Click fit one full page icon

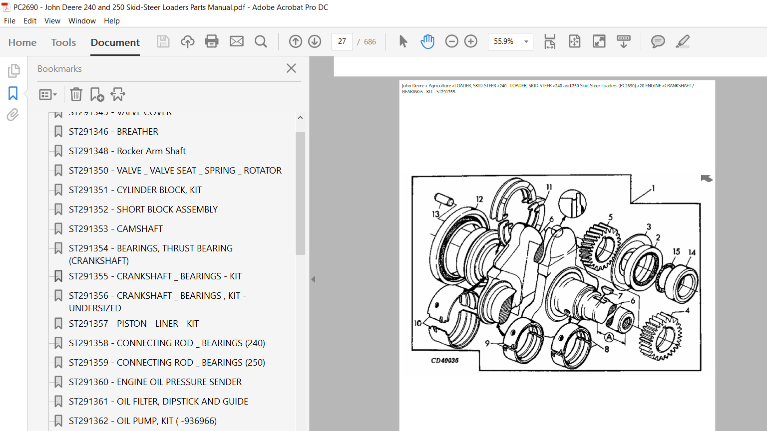coord(575,41)
